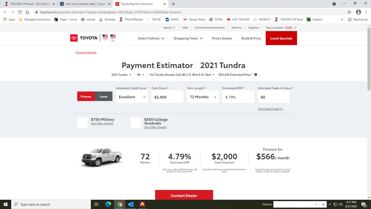
Task: Open new Chrome tab
Action: 173,4
